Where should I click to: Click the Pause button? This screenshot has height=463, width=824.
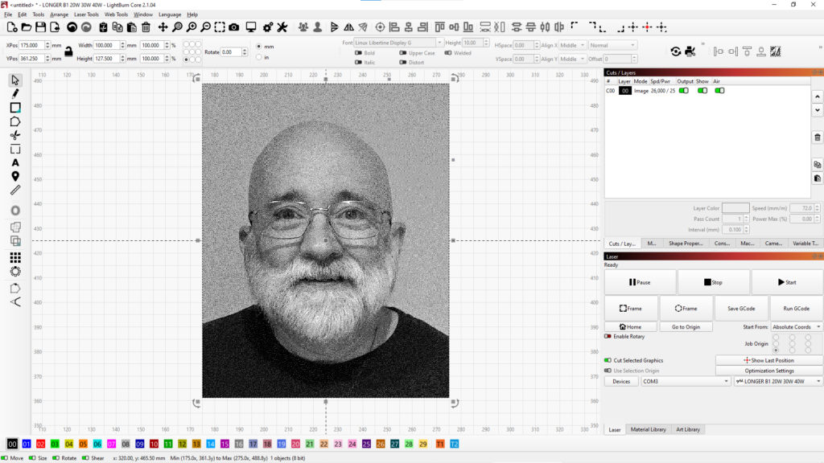[x=640, y=282]
